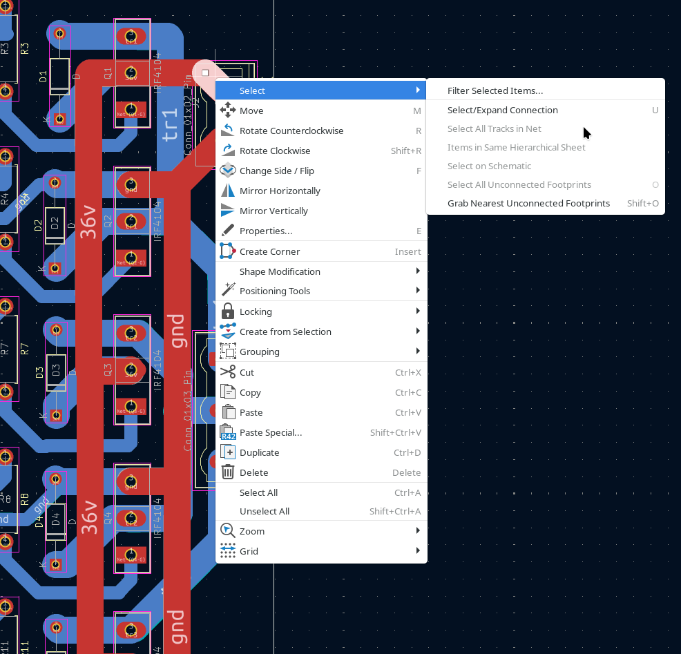
Task: Click the Move icon in context menu
Action: [x=227, y=110]
